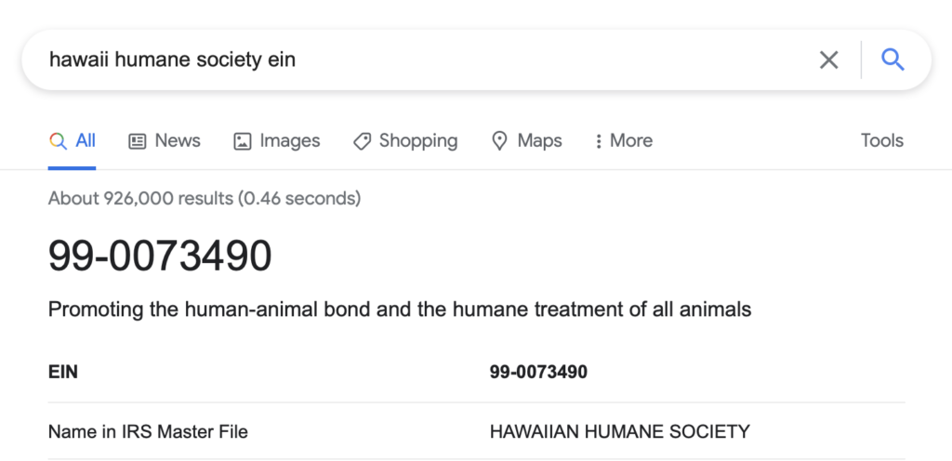Click inside the search text field

pyautogui.click(x=425, y=60)
